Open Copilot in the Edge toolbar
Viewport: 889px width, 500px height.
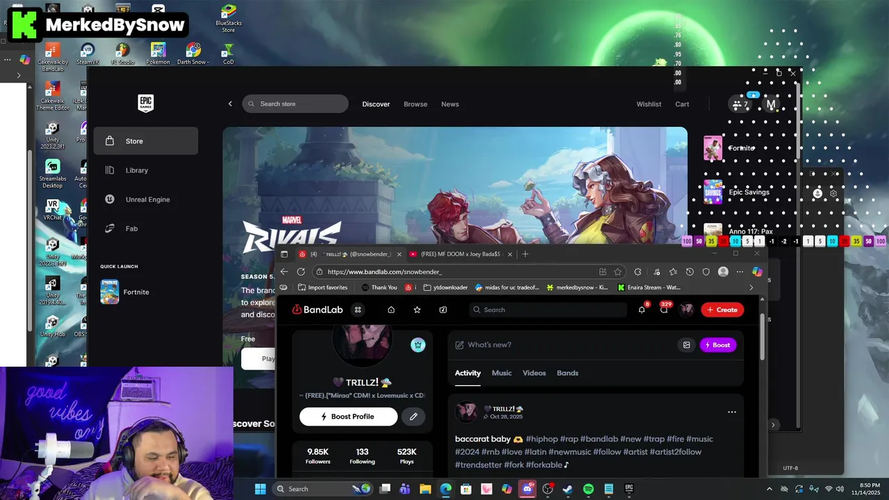[757, 272]
